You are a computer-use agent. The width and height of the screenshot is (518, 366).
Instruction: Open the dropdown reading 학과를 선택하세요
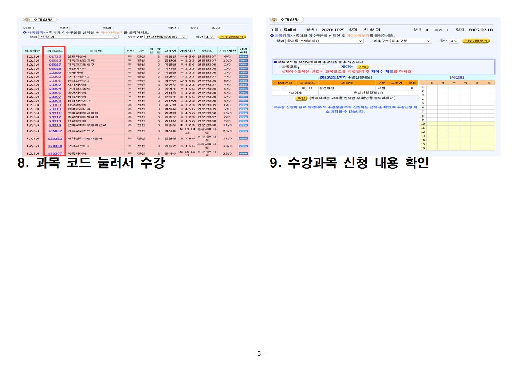(325, 41)
